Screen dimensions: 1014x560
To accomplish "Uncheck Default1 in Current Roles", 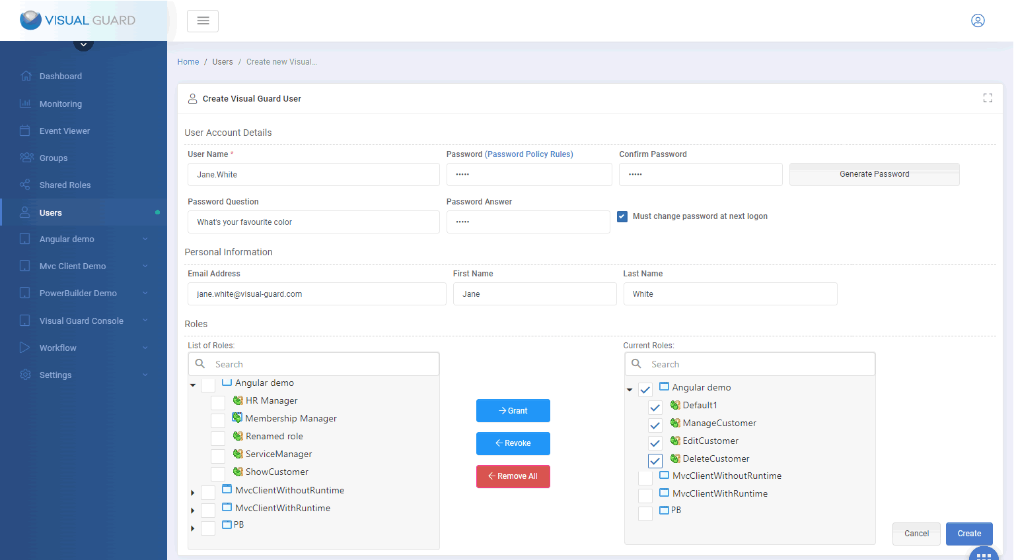I will [655, 407].
